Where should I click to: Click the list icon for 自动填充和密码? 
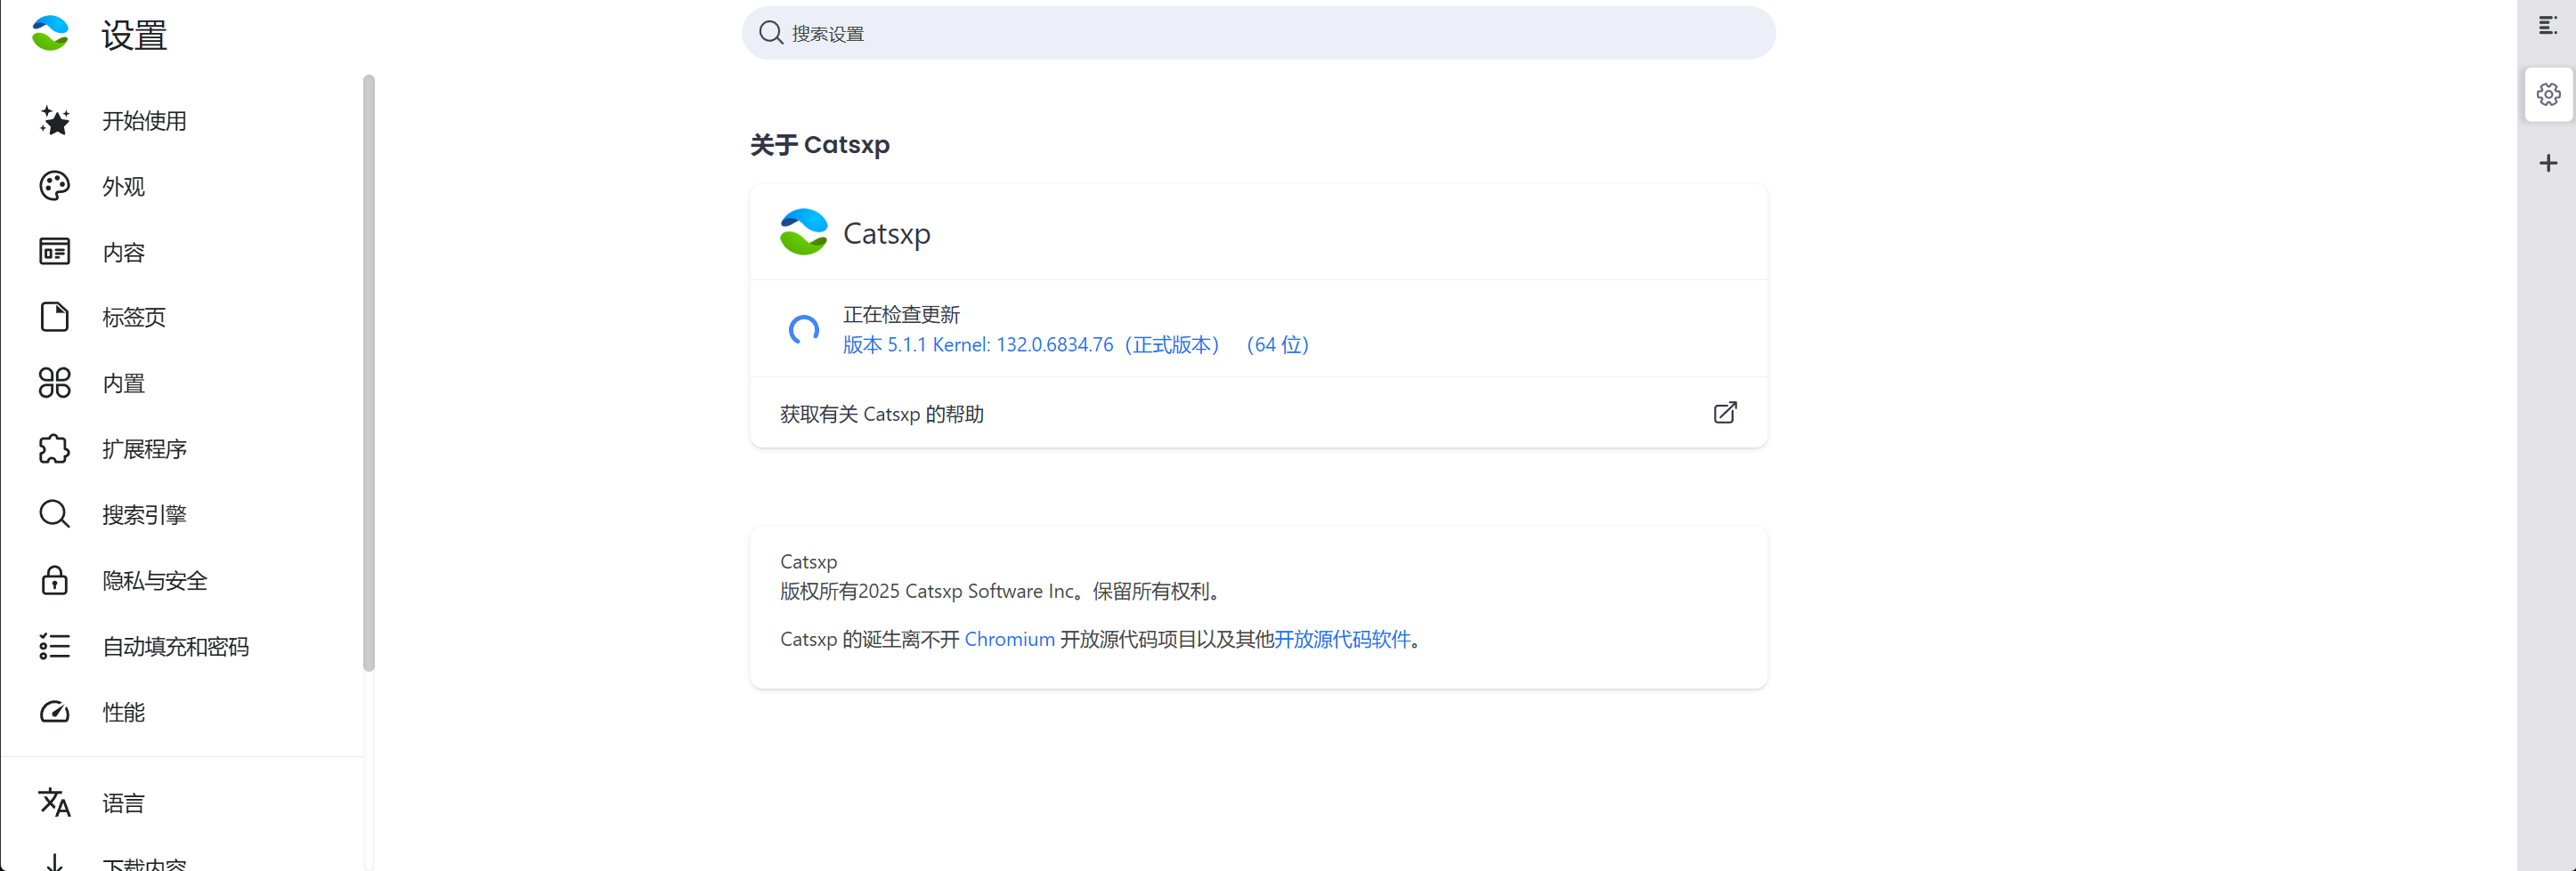pos(54,646)
